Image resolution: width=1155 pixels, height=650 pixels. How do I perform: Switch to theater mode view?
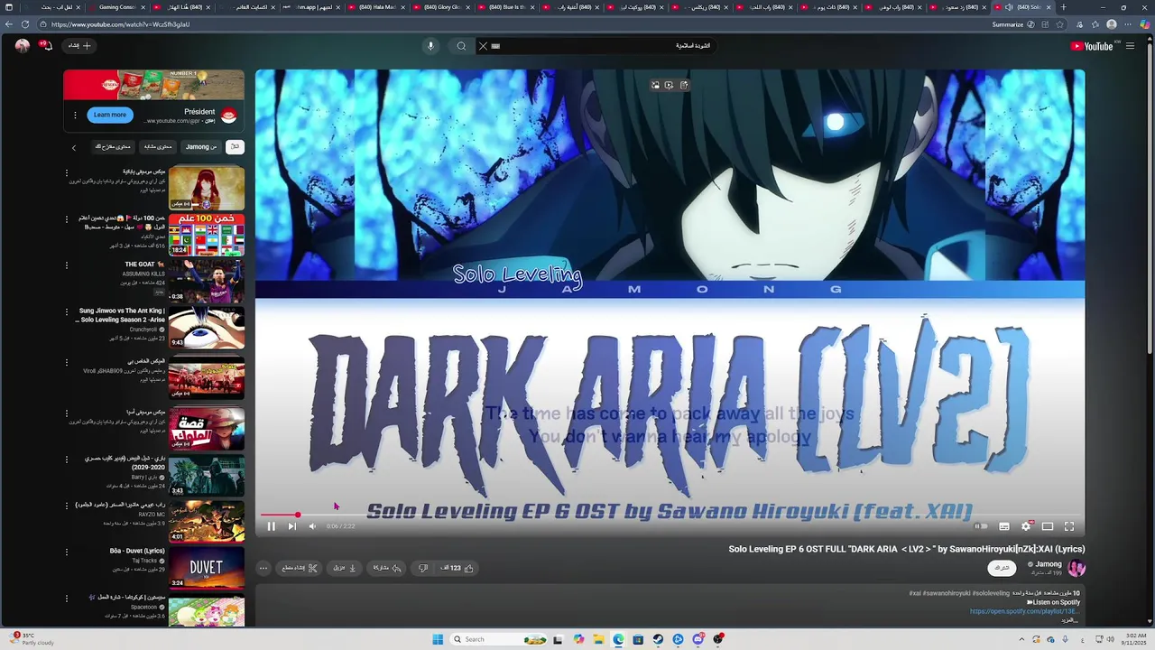(x=1048, y=526)
